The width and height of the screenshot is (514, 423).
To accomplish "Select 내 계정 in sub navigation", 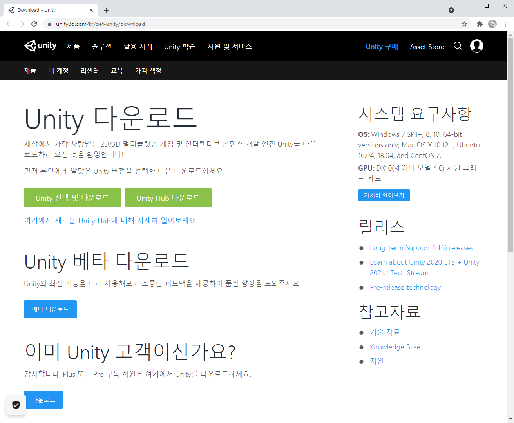I will (58, 71).
